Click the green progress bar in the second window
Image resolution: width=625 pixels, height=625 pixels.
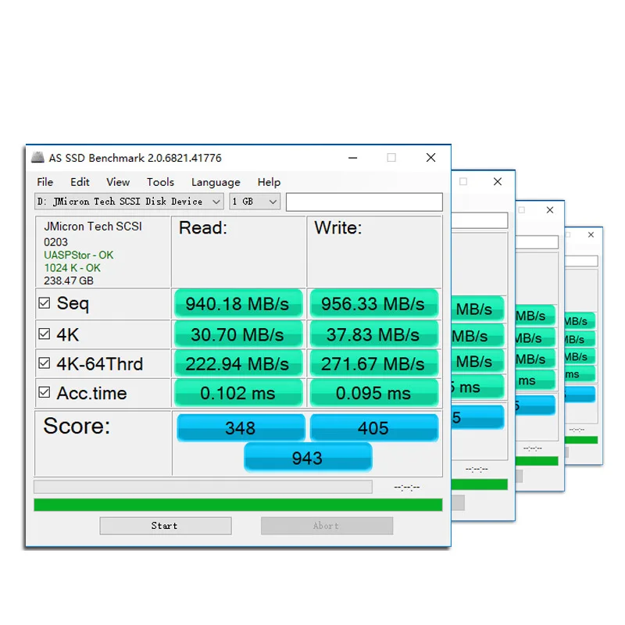click(x=480, y=484)
